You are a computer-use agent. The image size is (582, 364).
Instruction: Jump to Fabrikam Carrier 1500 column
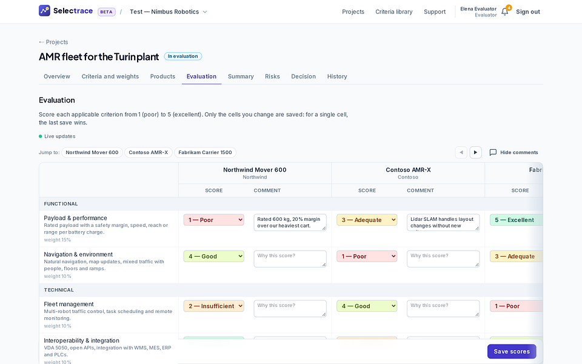coord(205,152)
